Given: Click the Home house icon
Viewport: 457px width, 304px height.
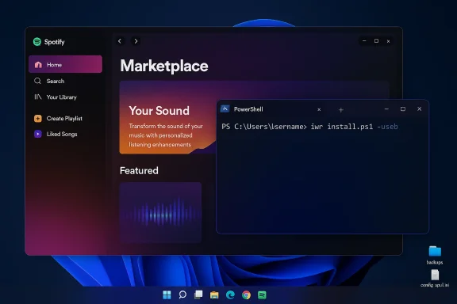Looking at the screenshot, I should coord(38,65).
